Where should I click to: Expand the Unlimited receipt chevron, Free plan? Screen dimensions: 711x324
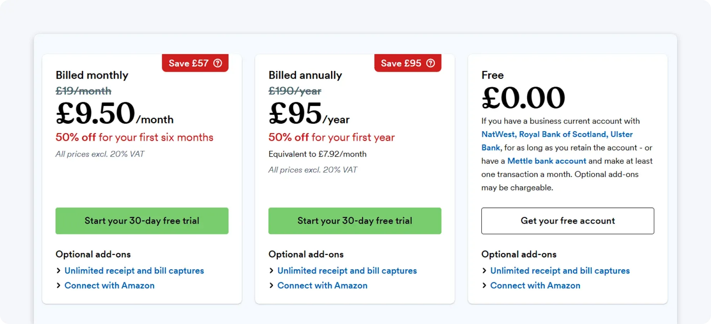click(484, 270)
